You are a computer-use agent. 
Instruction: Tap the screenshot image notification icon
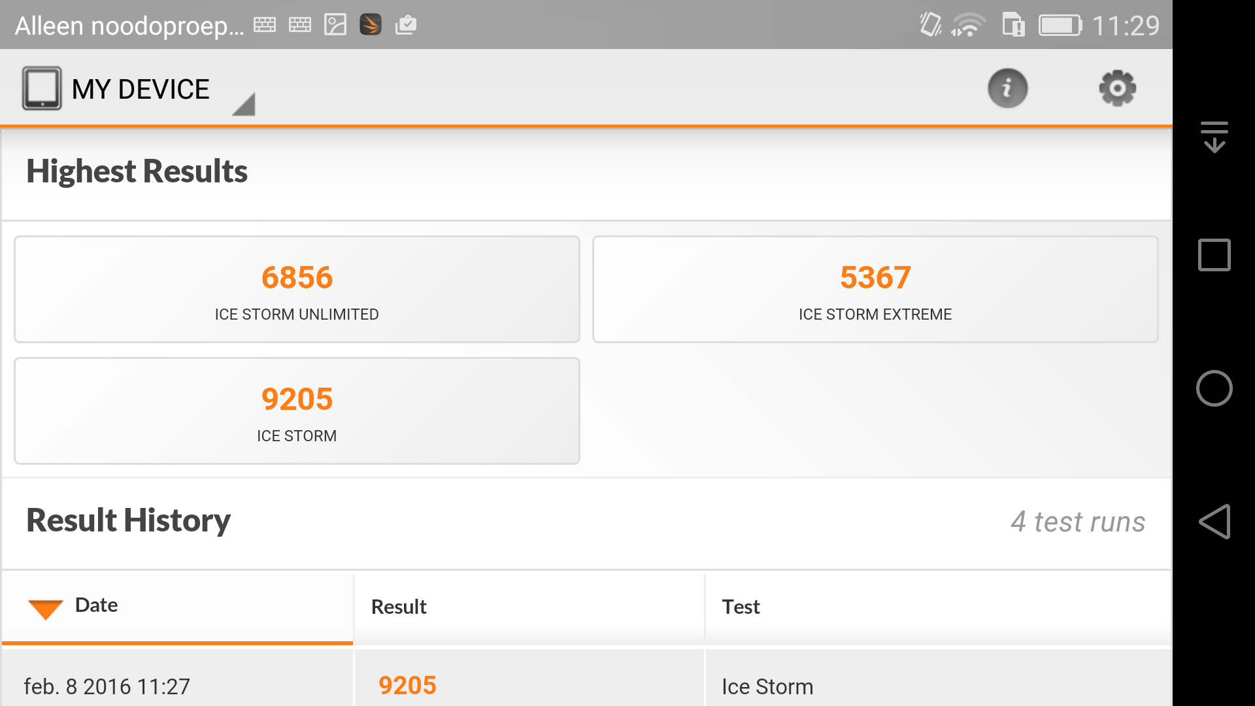coord(335,25)
